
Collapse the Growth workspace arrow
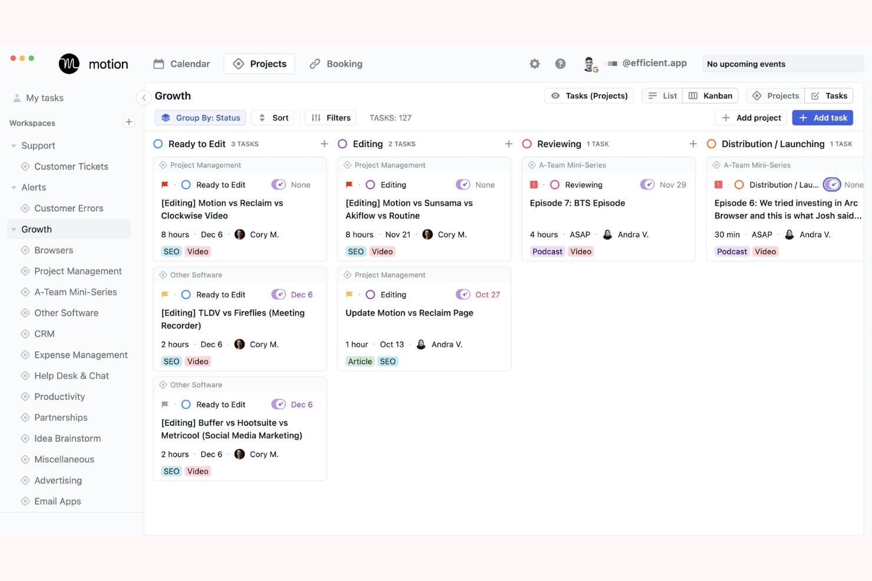point(14,230)
